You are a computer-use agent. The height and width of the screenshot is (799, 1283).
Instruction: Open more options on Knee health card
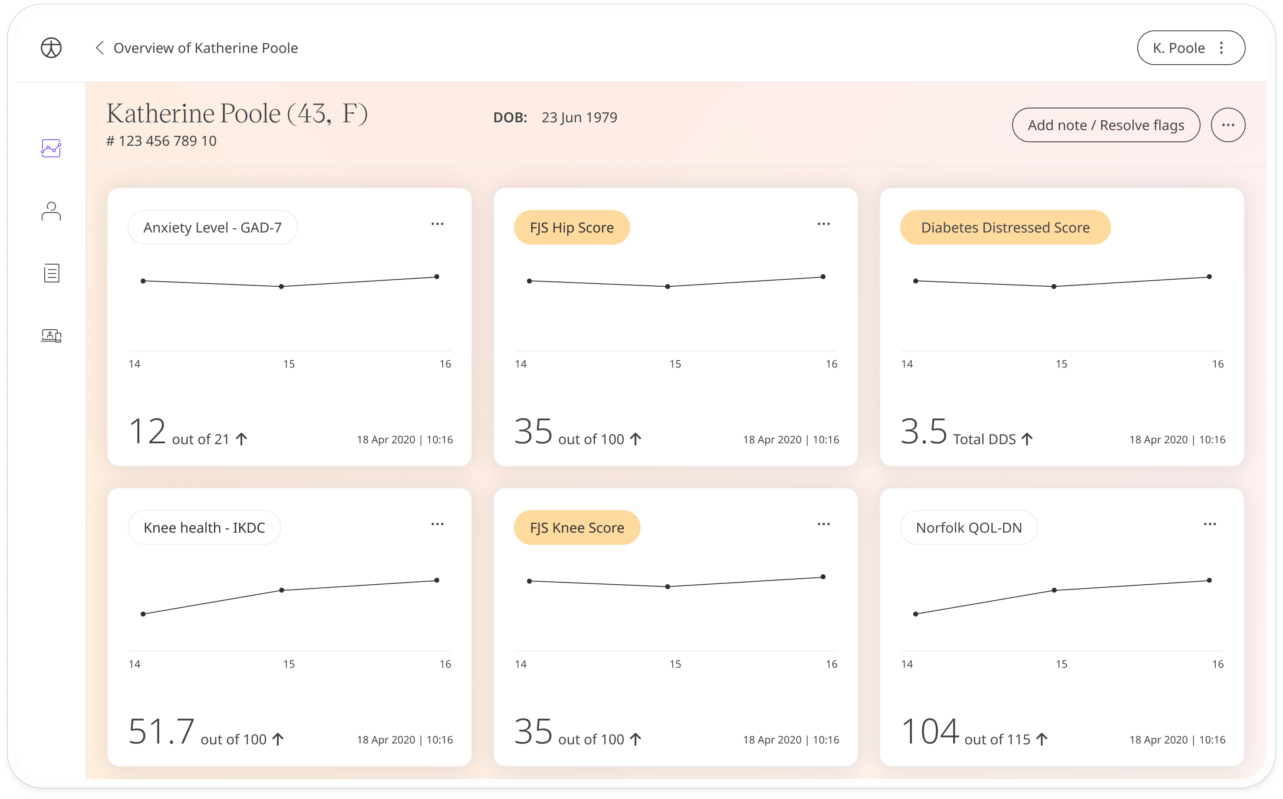(x=437, y=524)
